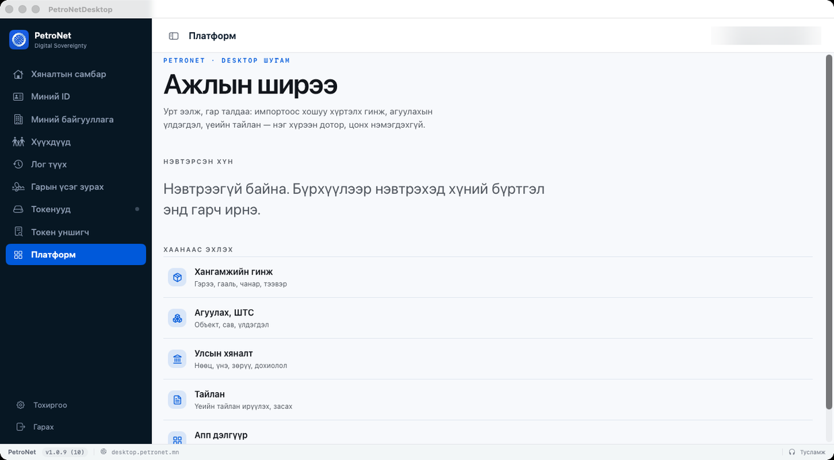The image size is (834, 460).
Task: Click the Платформ header title
Action: [x=213, y=36]
